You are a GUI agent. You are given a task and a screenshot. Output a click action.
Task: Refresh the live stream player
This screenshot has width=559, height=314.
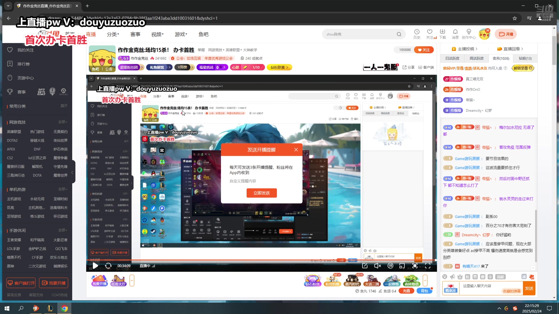108,266
